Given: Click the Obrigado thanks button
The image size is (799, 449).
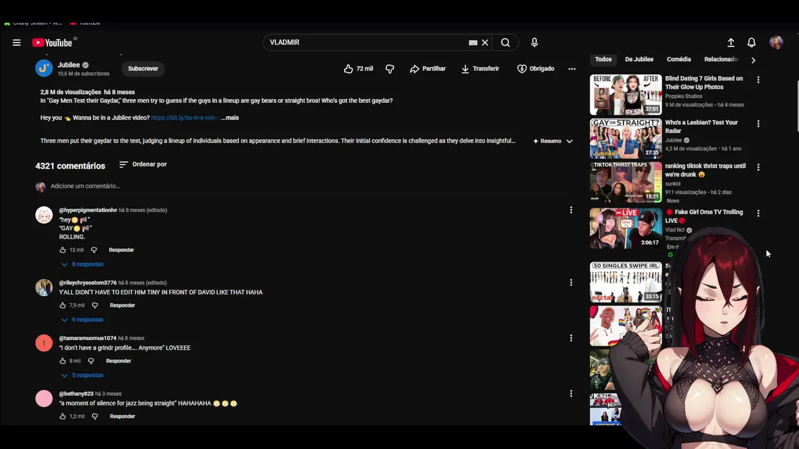Looking at the screenshot, I should click(536, 69).
